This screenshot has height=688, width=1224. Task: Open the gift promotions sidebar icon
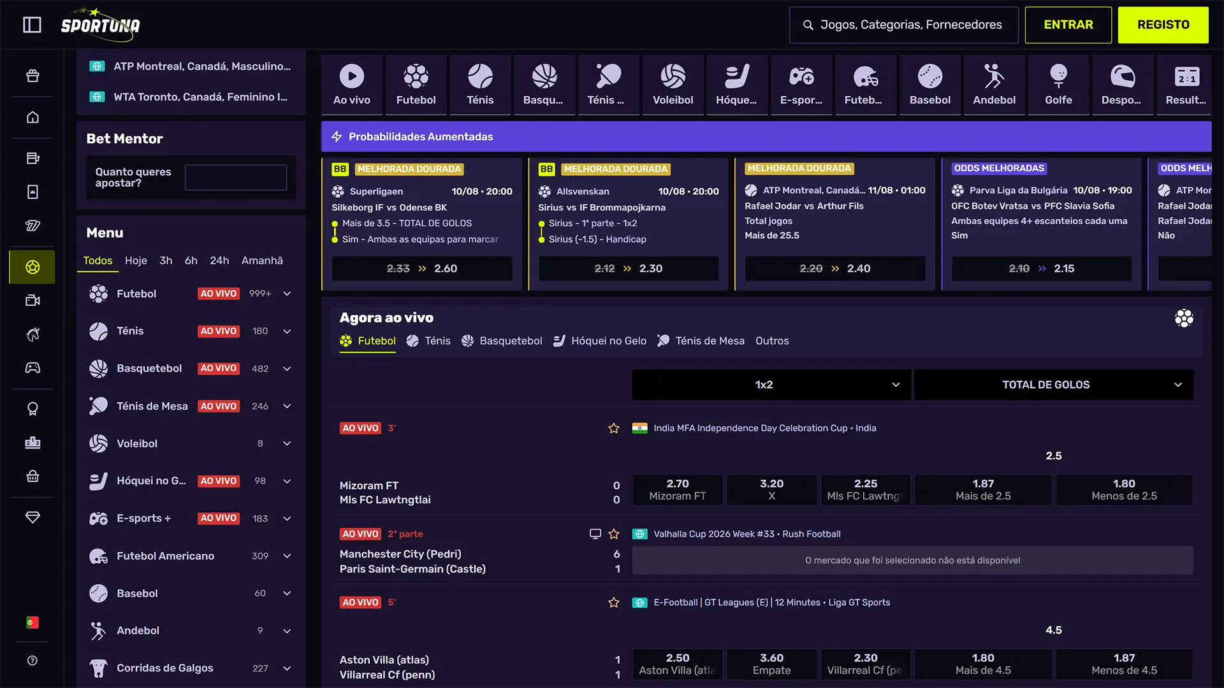click(x=33, y=76)
